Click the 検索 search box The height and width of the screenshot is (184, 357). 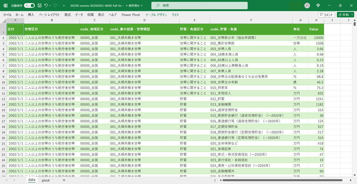(199, 5)
